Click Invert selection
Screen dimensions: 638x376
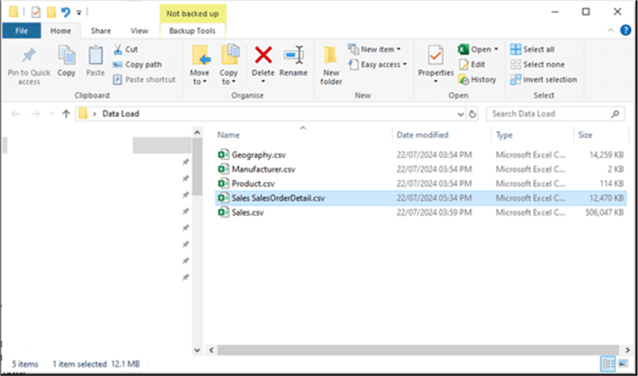[543, 80]
